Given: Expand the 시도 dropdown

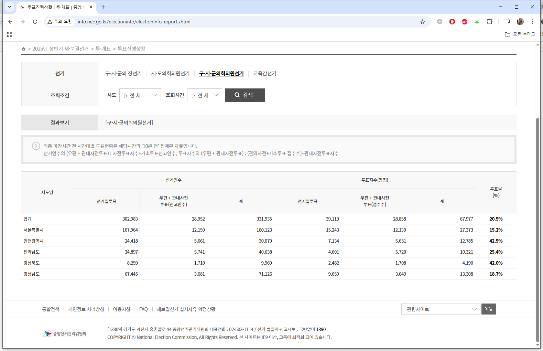Looking at the screenshot, I should [140, 95].
